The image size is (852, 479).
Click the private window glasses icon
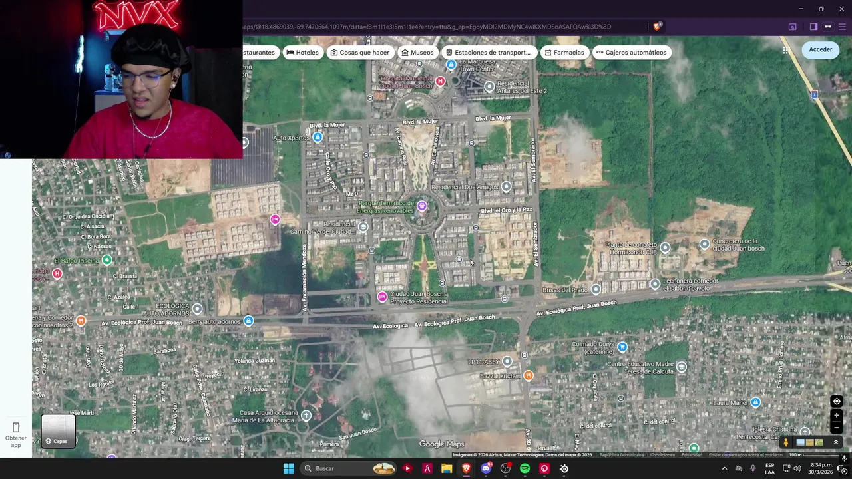pyautogui.click(x=828, y=27)
